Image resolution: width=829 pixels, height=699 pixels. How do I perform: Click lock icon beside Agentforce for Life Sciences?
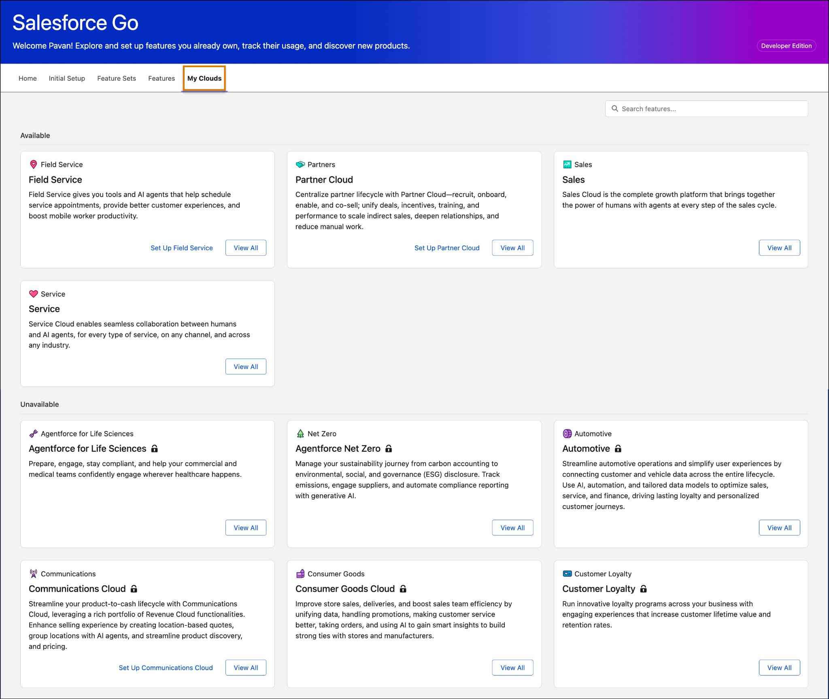[154, 448]
